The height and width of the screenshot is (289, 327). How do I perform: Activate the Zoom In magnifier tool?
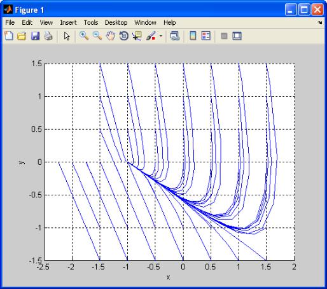coord(84,36)
